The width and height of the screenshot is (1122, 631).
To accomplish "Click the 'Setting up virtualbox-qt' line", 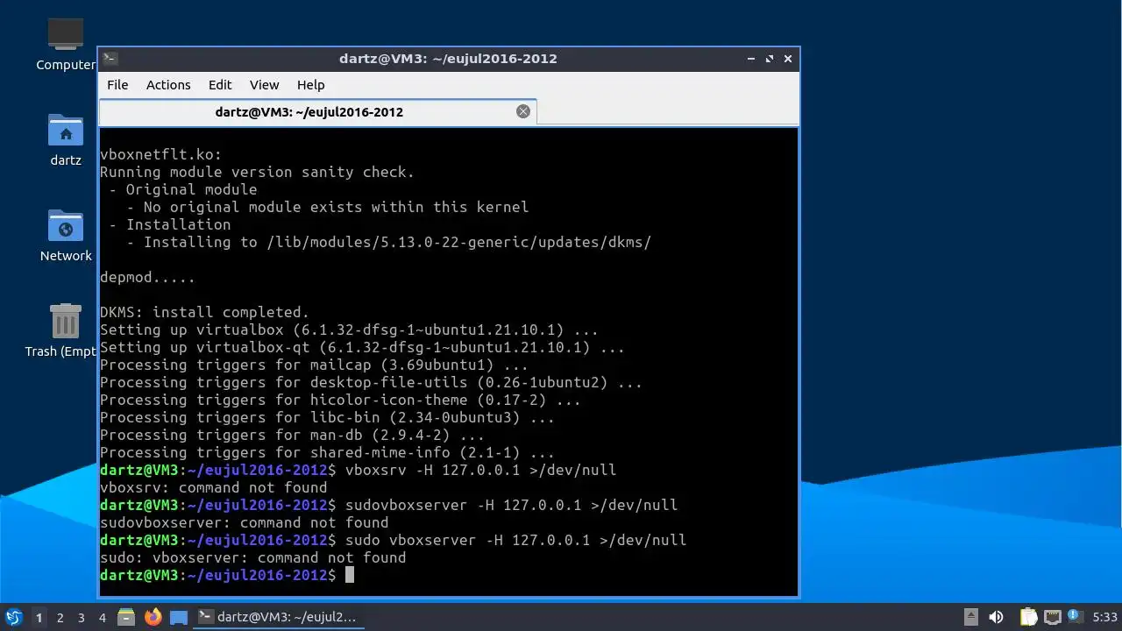I will (x=363, y=347).
